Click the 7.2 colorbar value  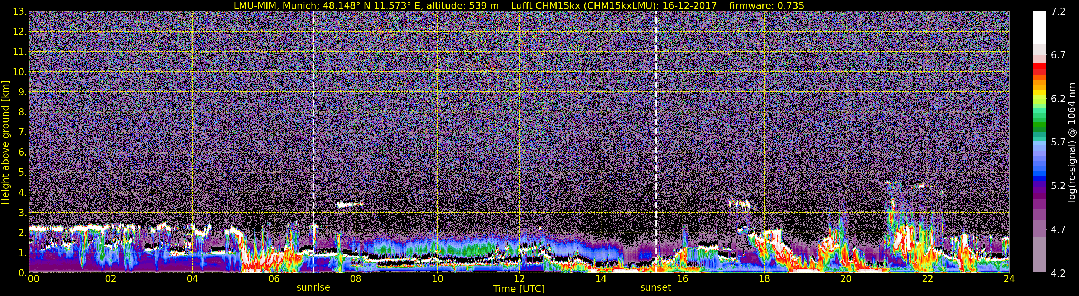(1058, 12)
